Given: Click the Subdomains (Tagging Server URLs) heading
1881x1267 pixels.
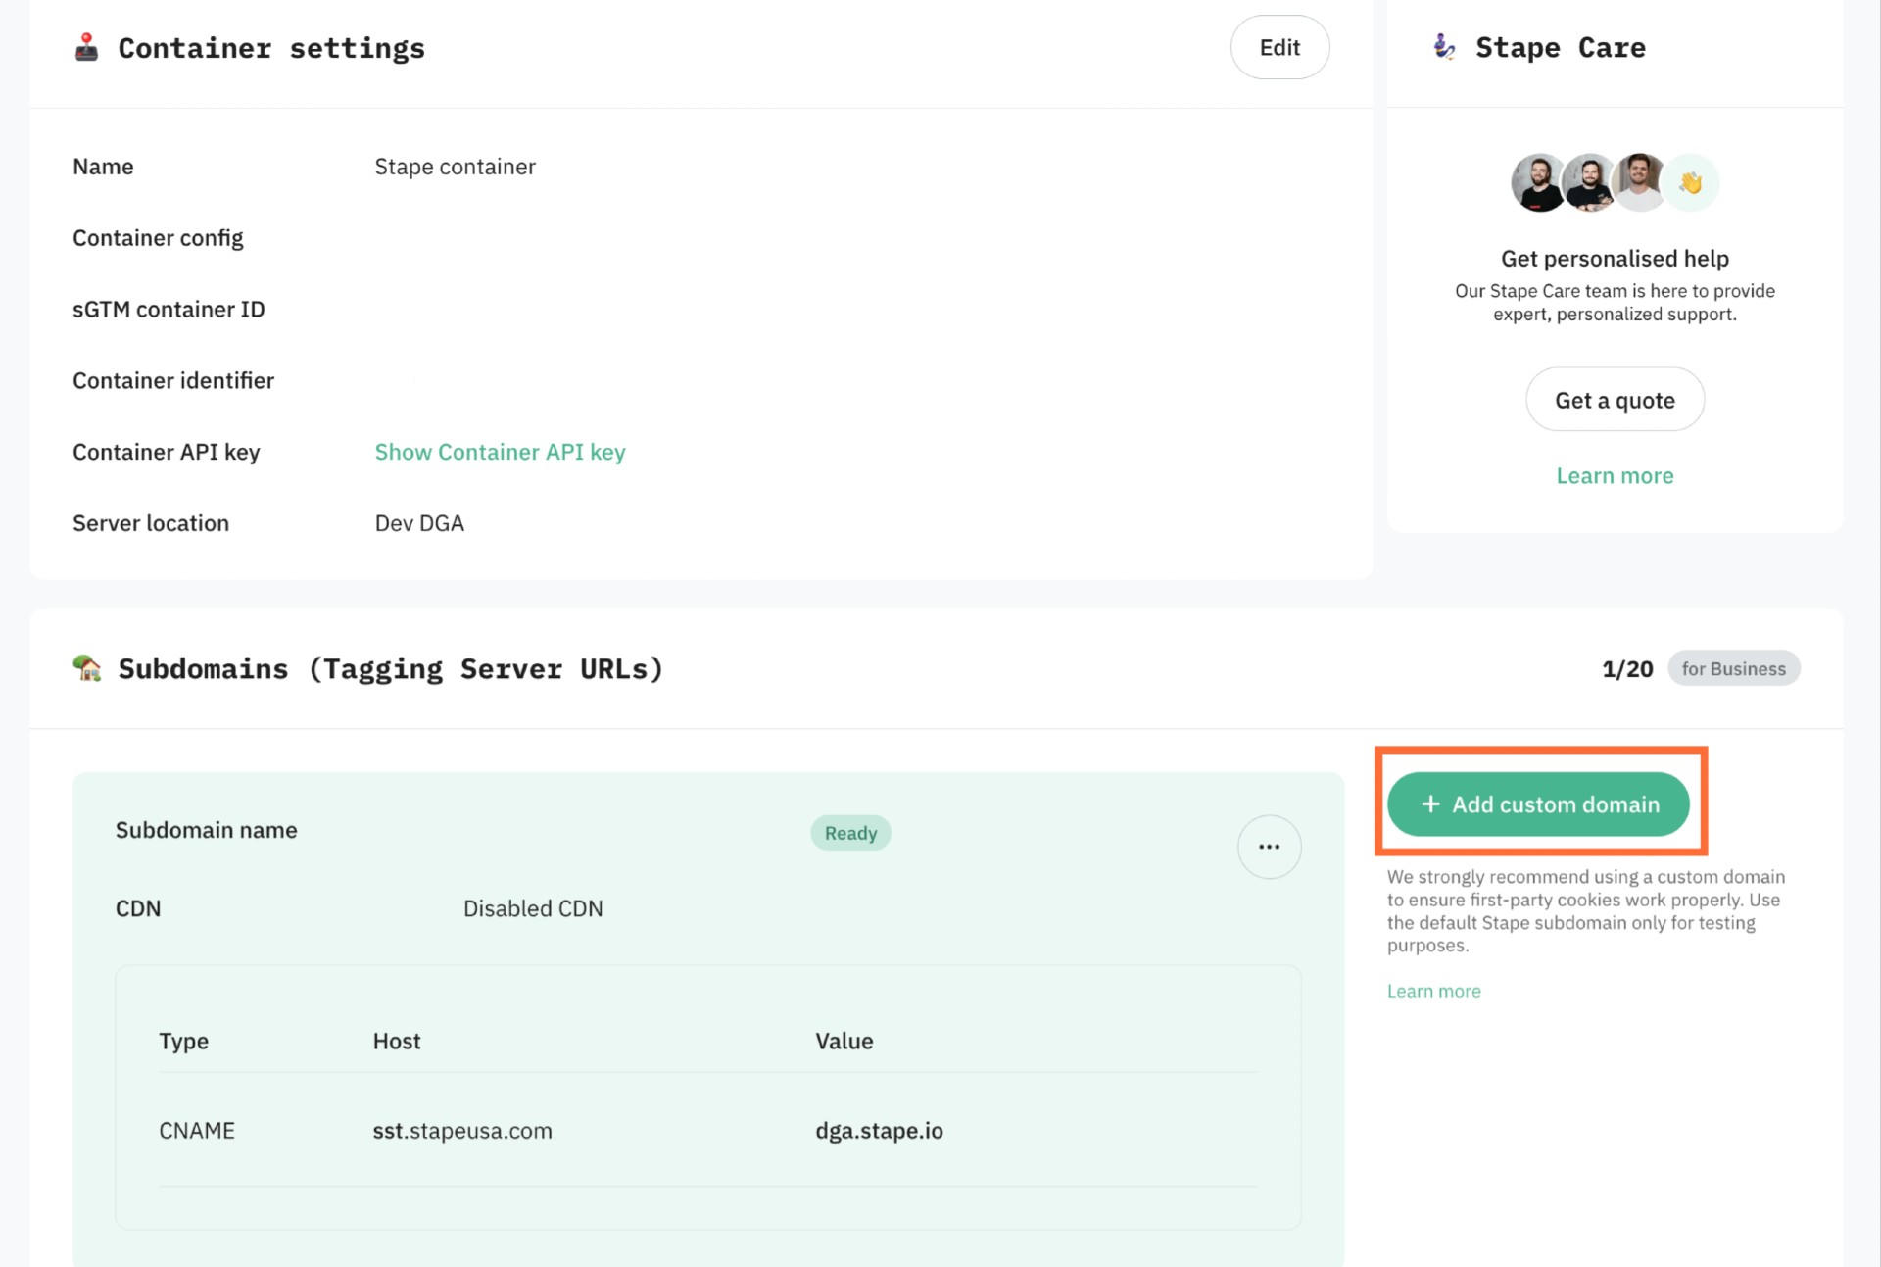Looking at the screenshot, I should coord(391,669).
